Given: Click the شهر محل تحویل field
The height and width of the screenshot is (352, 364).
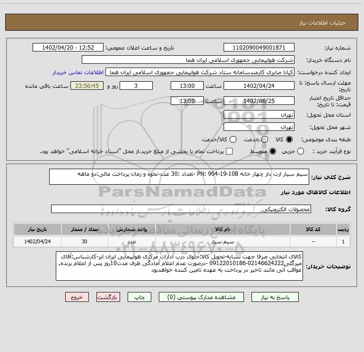Looking at the screenshot, I should click(259, 127).
